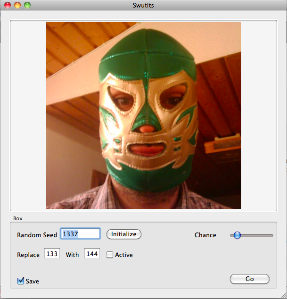Click the "Random Seed" label
The height and width of the screenshot is (299, 287).
point(37,235)
